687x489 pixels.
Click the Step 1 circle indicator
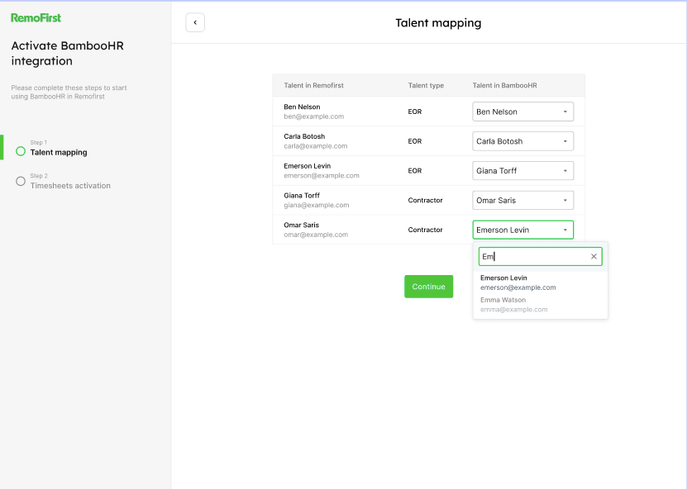21,151
